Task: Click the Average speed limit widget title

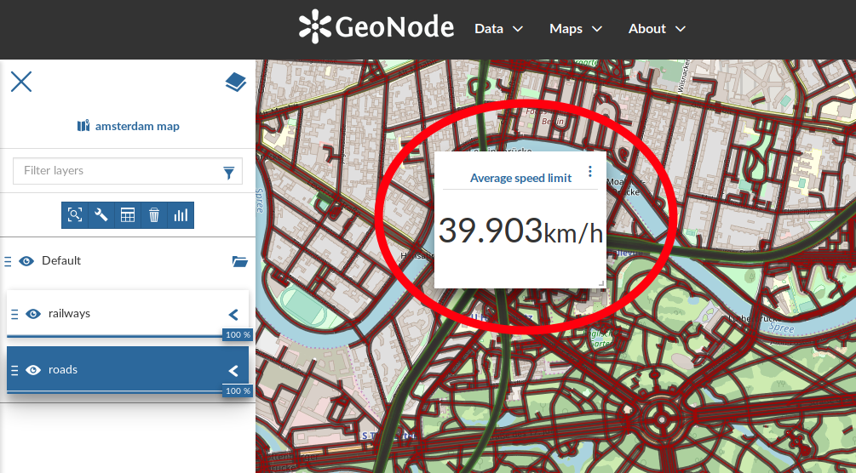Action: (520, 178)
